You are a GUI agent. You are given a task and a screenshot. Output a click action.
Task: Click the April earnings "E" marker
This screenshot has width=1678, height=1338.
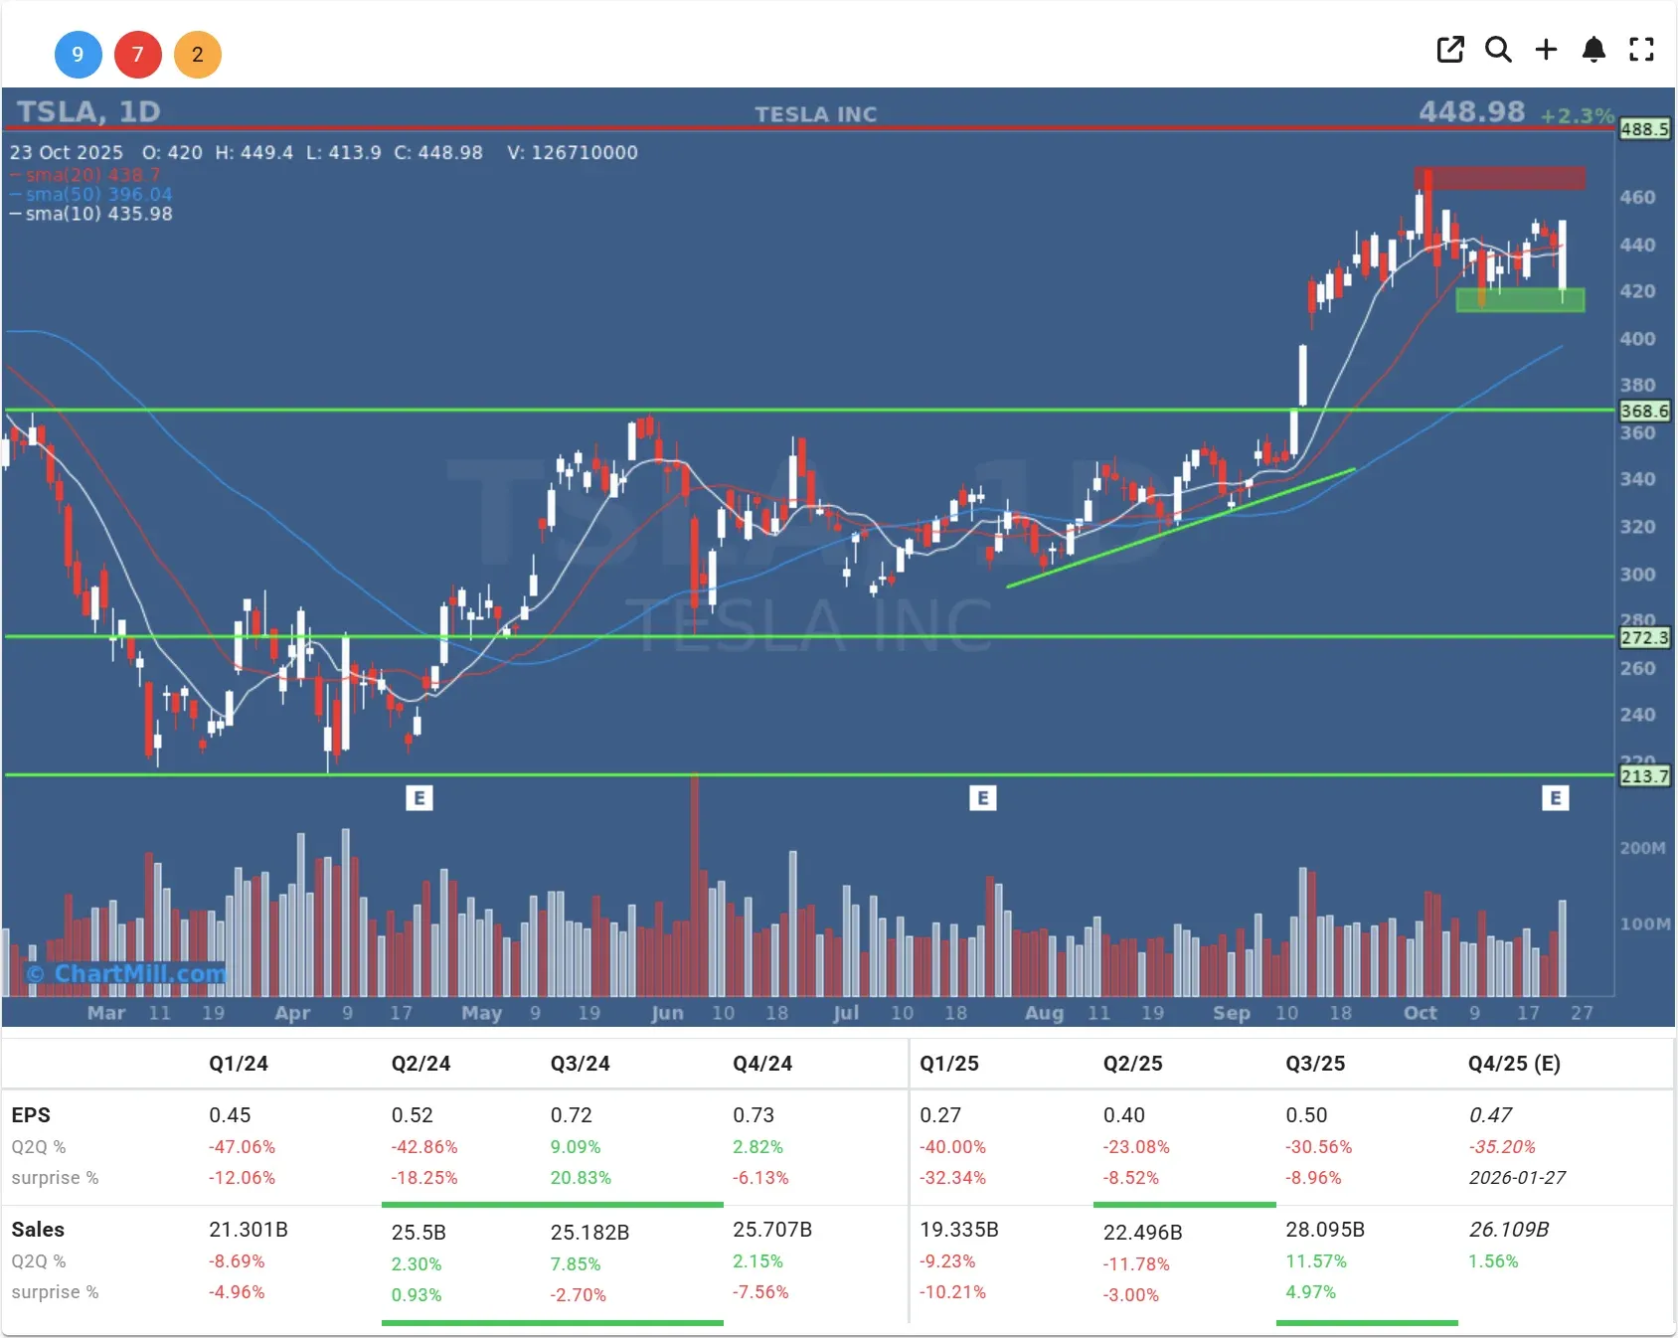[x=420, y=797]
